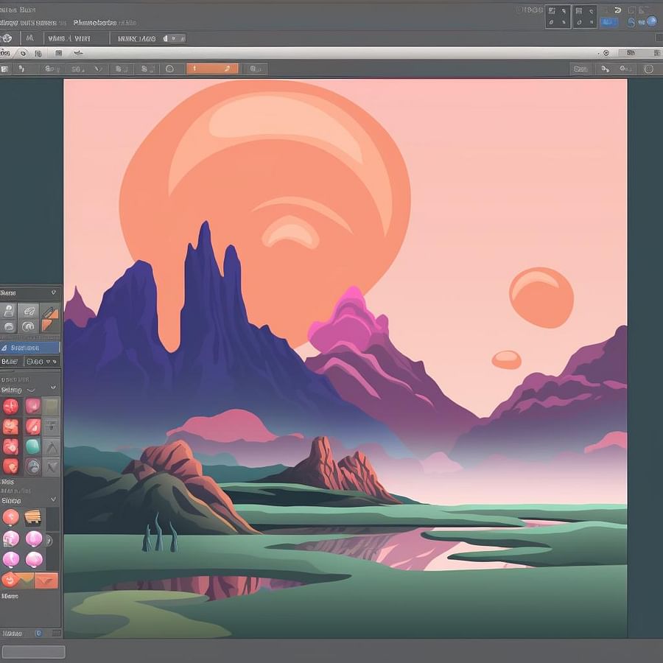Click the empty field at the window bottom
Screen dimensions: 663x663
pyautogui.click(x=34, y=652)
